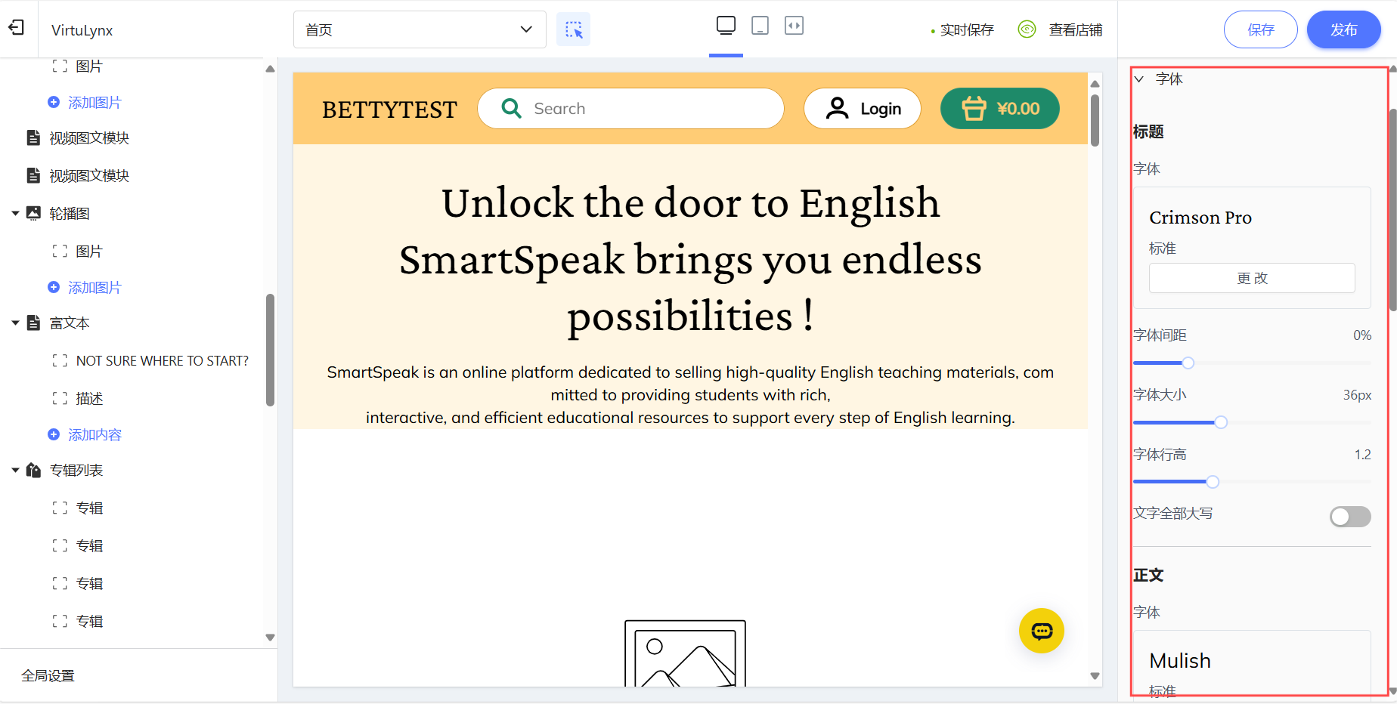This screenshot has height=704, width=1397.
Task: Click the 专辑列表 shopping bag icon
Action: (x=33, y=470)
